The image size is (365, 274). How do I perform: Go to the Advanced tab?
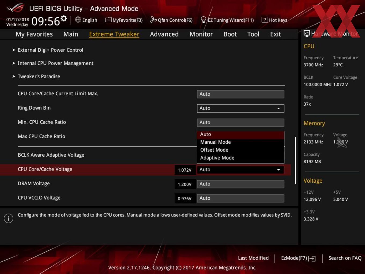pyautogui.click(x=164, y=34)
